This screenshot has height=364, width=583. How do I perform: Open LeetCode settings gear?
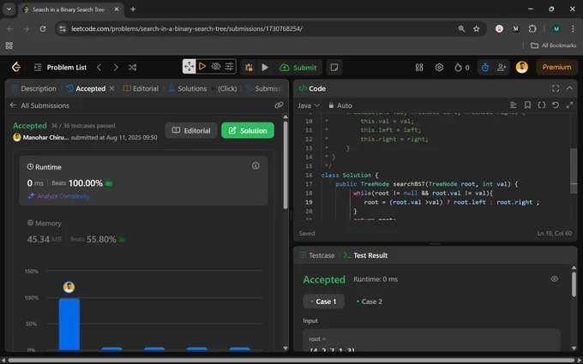tap(439, 67)
